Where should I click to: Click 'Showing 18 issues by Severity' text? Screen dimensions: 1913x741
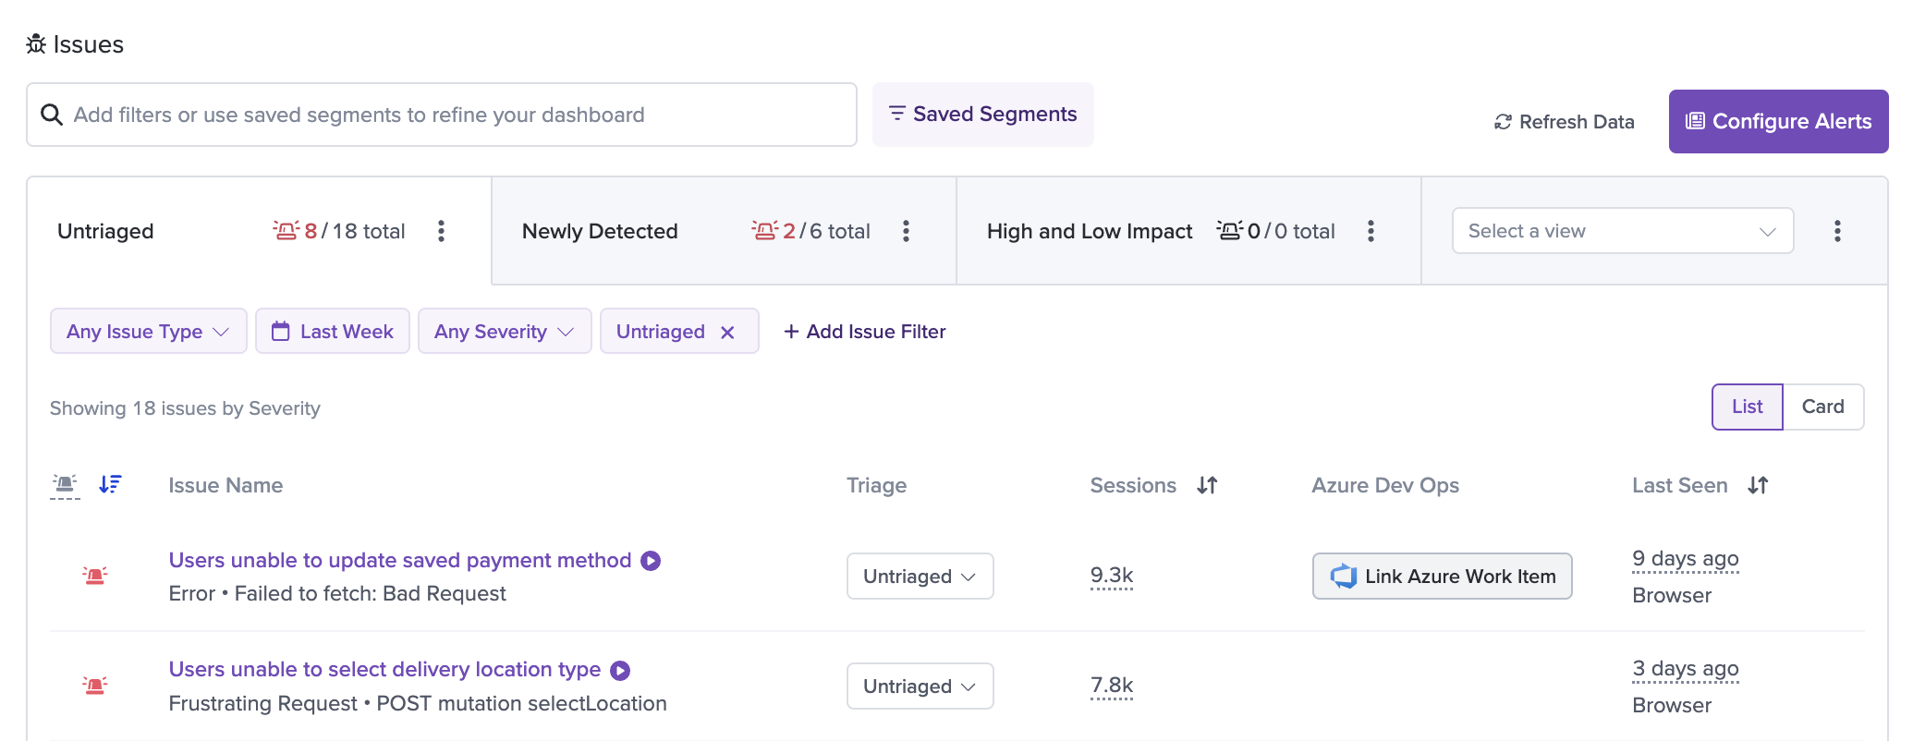(185, 408)
